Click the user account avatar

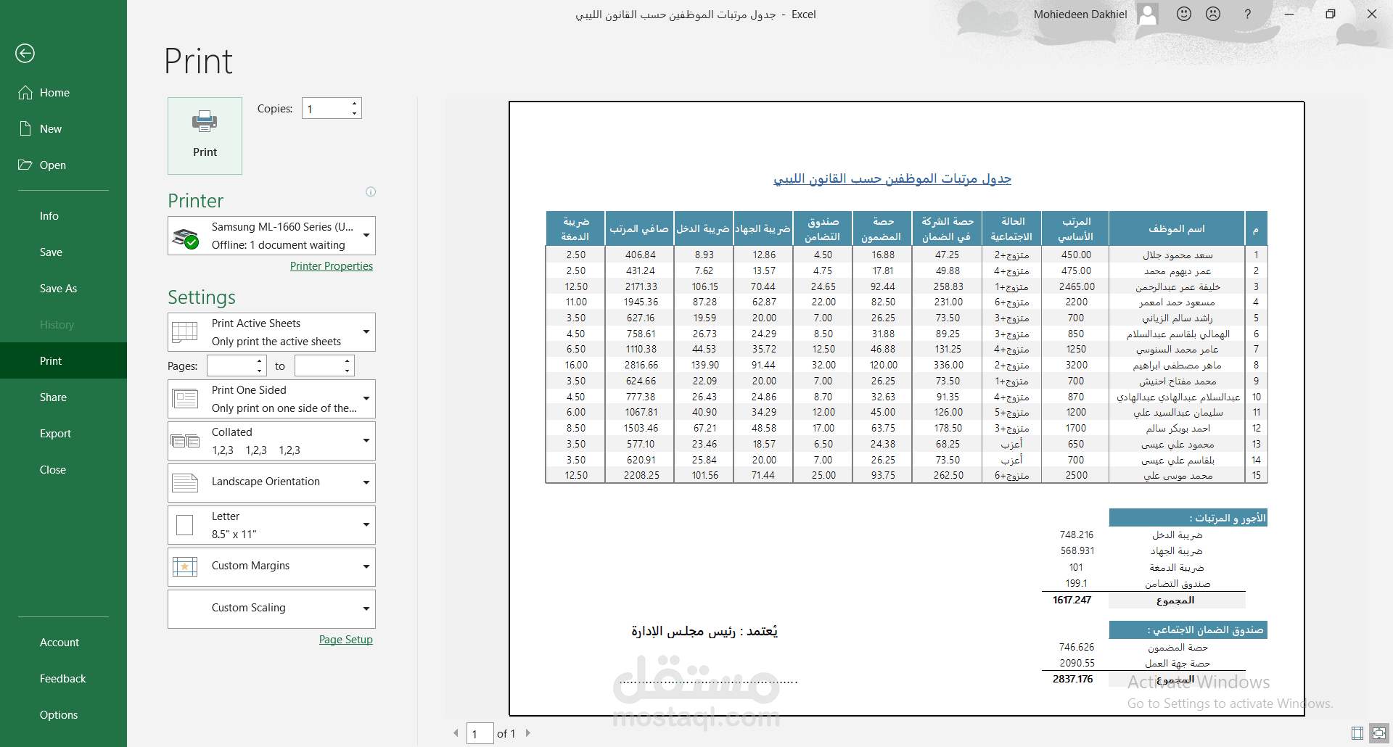1148,14
